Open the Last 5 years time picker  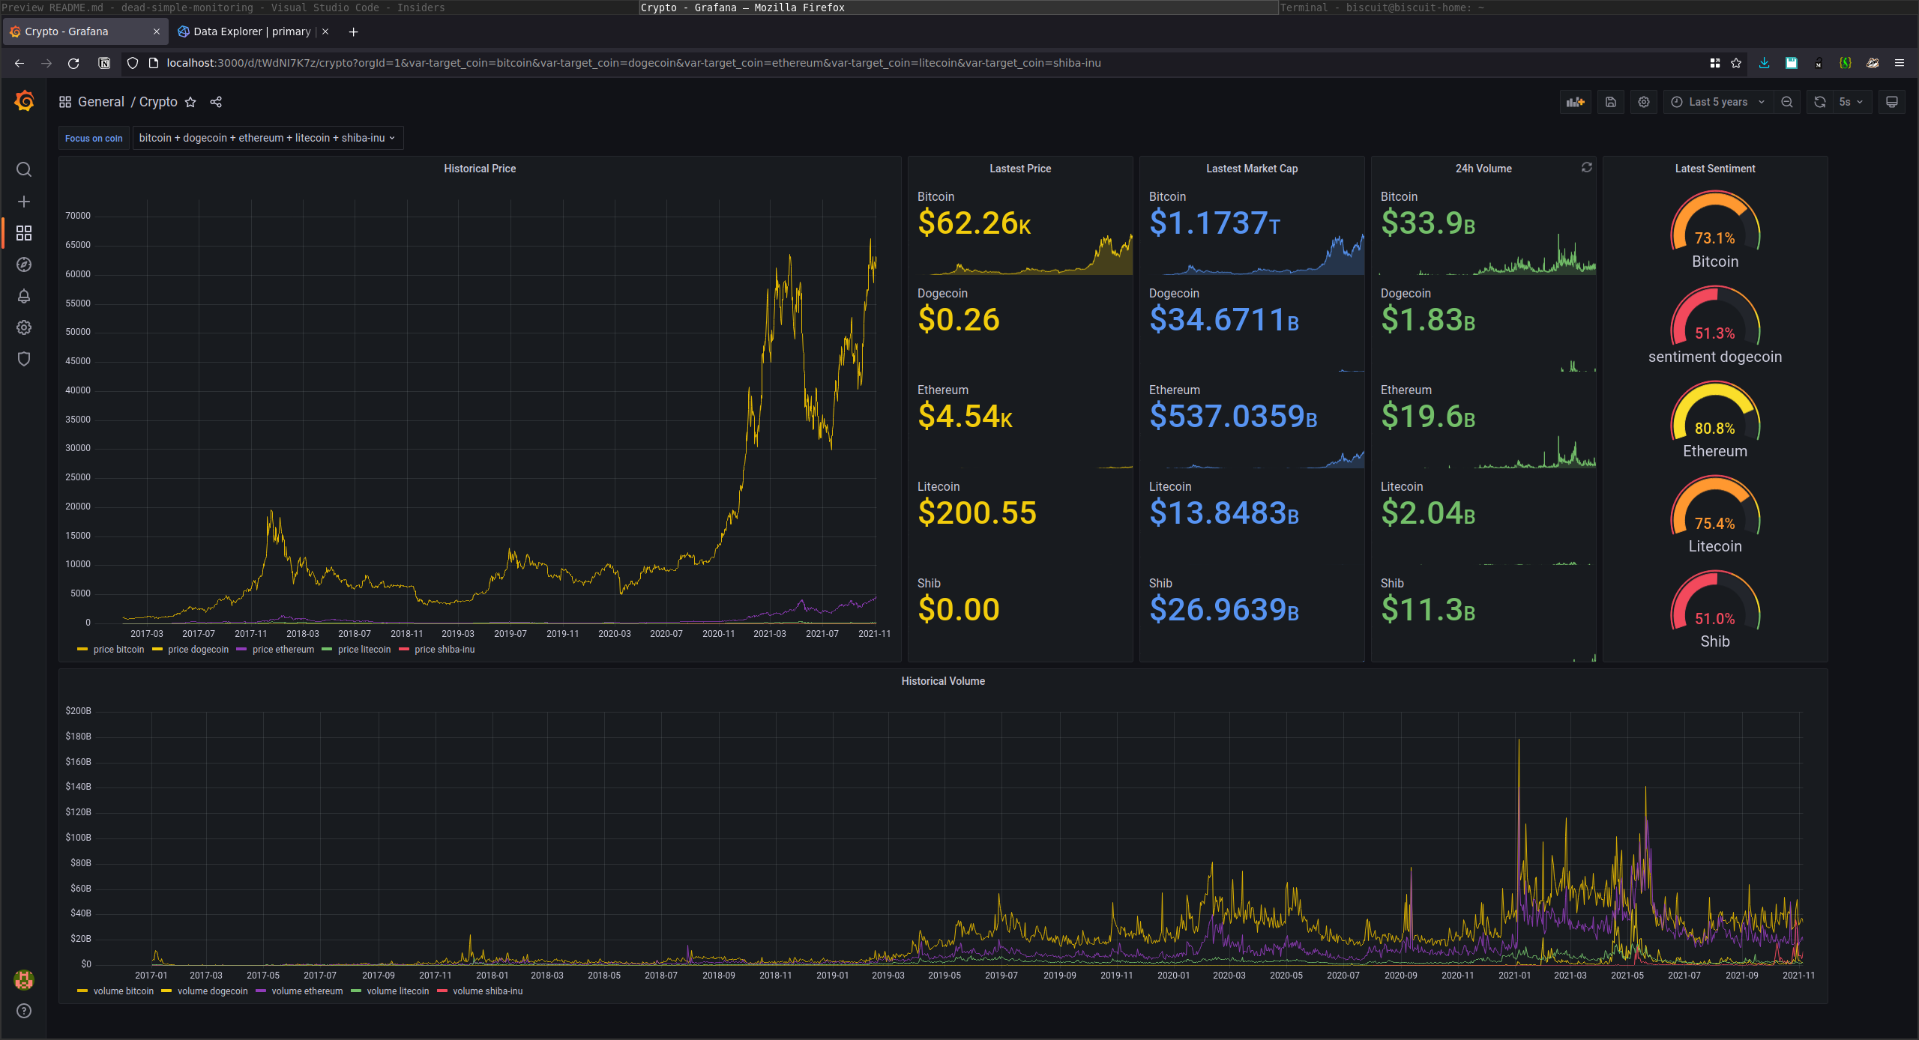point(1717,102)
